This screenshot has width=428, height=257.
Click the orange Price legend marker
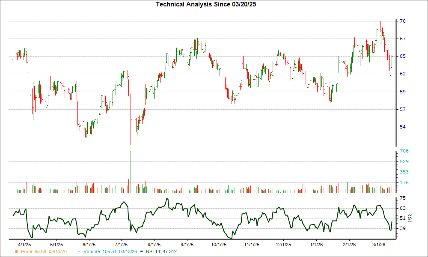[x=17, y=251]
